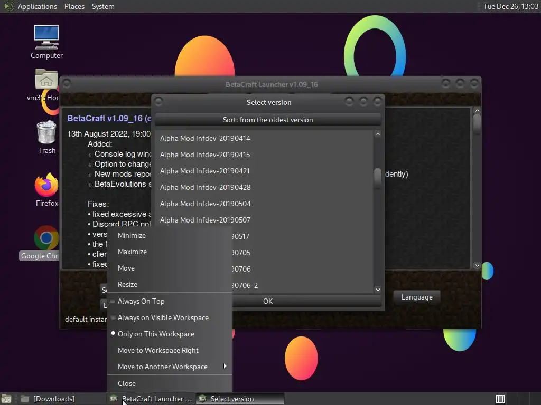Launch Firefox from the desktop
The height and width of the screenshot is (405, 541).
coord(46,189)
